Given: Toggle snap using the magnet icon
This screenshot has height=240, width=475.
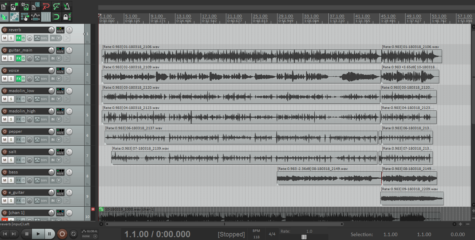Looking at the screenshot, I should coord(56,16).
